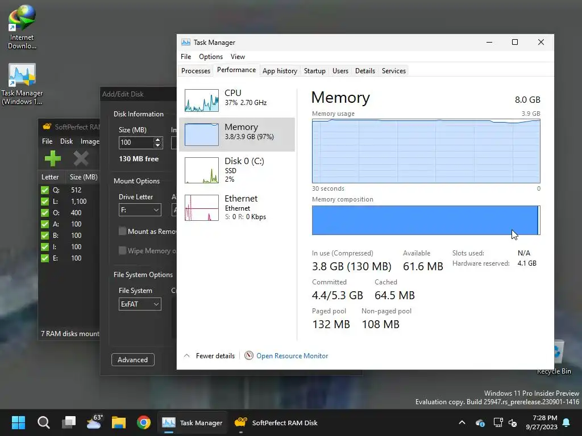Click the network display tray icon

pos(498,422)
